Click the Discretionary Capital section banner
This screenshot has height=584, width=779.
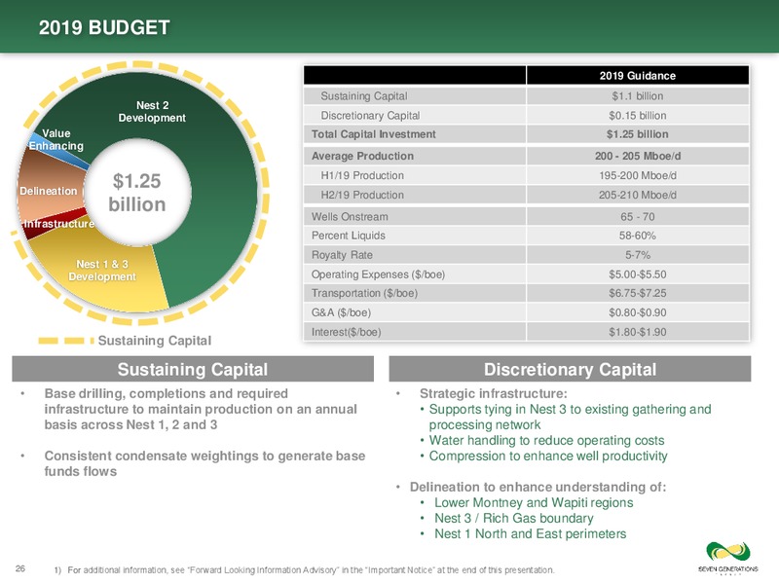tap(570, 369)
